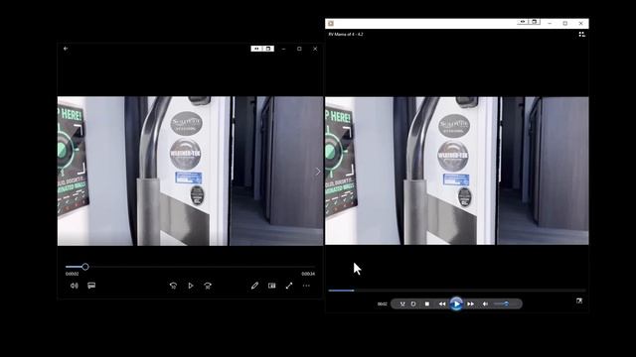This screenshot has height=357, width=636.
Task: Click left remote icon in Media Player title bar
Action: click(x=523, y=22)
